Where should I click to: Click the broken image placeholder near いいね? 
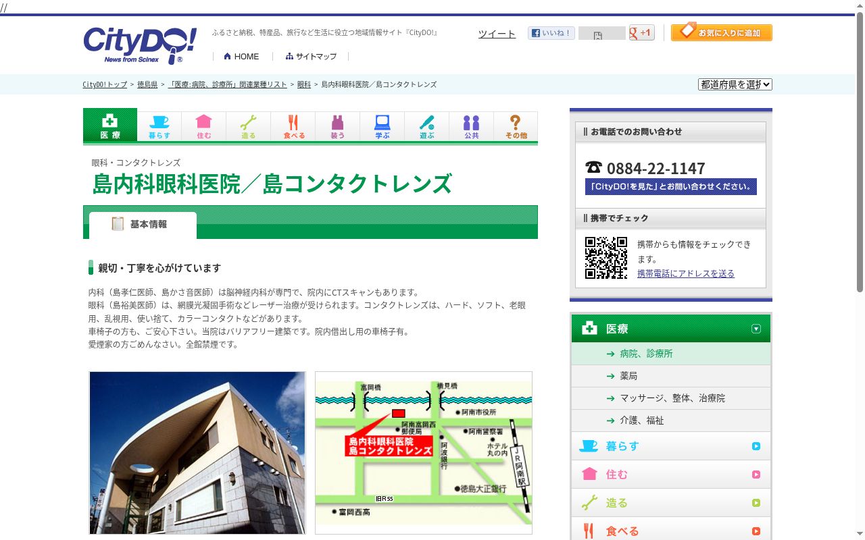point(601,34)
